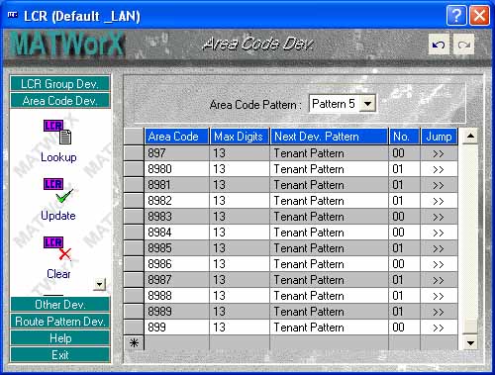The height and width of the screenshot is (375, 495).
Task: Click area code cell 8986
Action: (177, 264)
